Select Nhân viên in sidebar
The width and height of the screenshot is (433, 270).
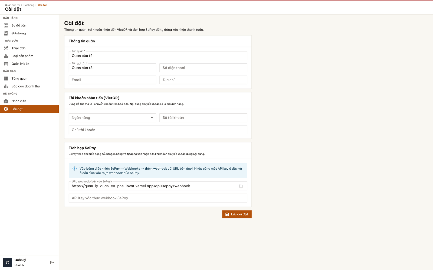pyautogui.click(x=29, y=101)
